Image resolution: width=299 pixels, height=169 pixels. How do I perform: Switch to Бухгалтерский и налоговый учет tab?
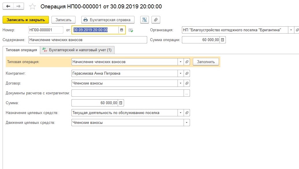(77, 50)
